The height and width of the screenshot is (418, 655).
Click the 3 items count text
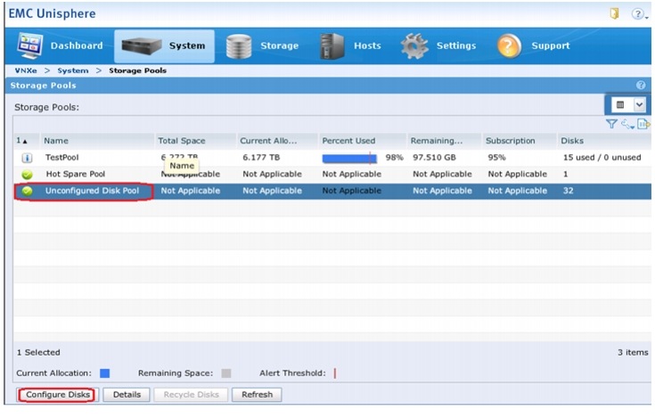pos(633,352)
